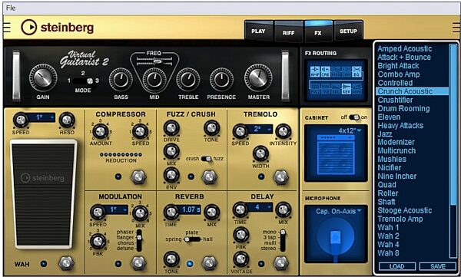Viewport: 461px width, 277px height.
Task: Click the reverb spring/plate/hall selector
Action: coord(192,239)
